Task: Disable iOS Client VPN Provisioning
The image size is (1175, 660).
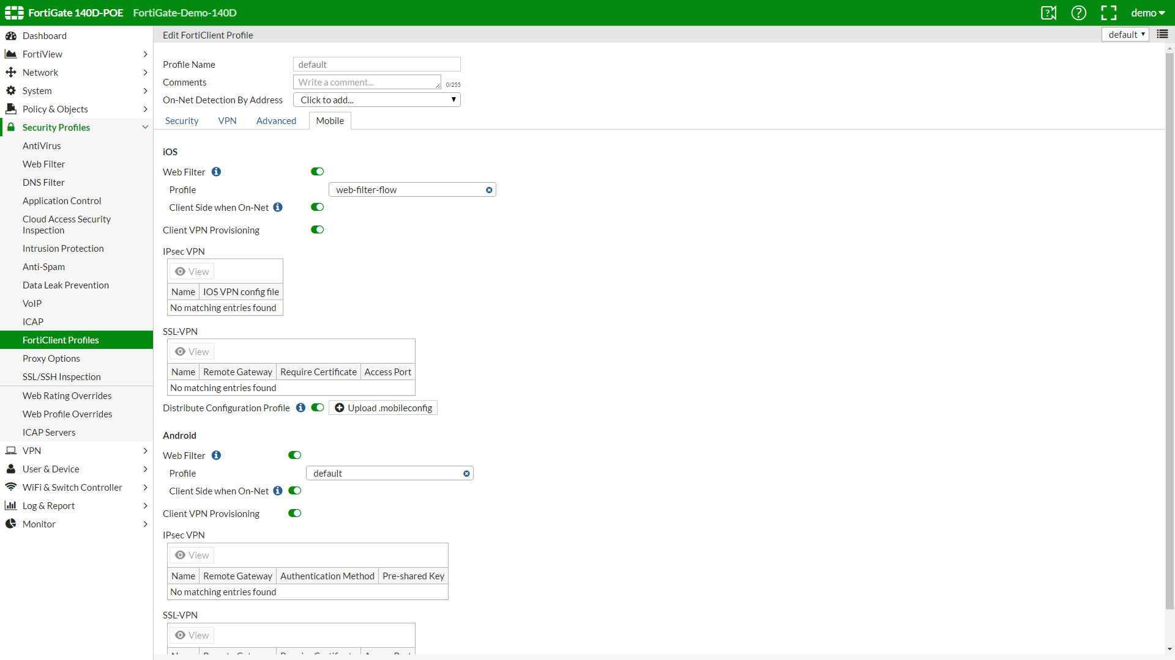Action: click(x=317, y=230)
